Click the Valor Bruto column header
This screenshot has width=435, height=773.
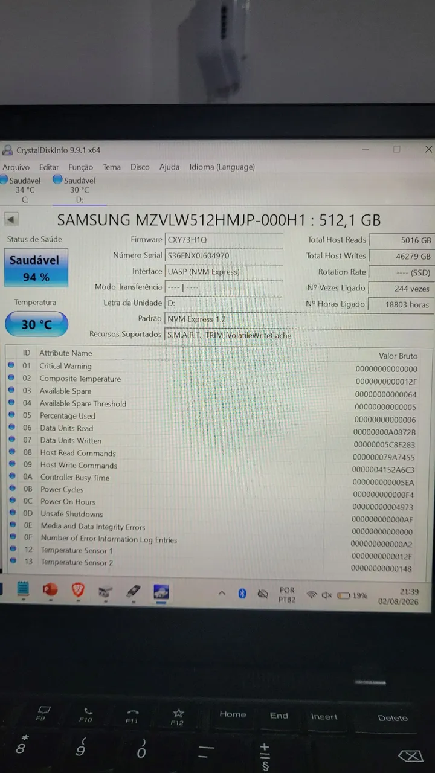[x=398, y=356]
